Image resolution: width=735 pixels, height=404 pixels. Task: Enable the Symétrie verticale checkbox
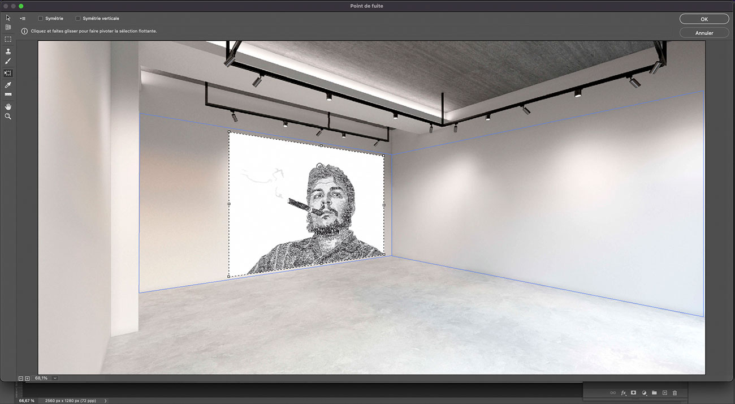coord(77,18)
